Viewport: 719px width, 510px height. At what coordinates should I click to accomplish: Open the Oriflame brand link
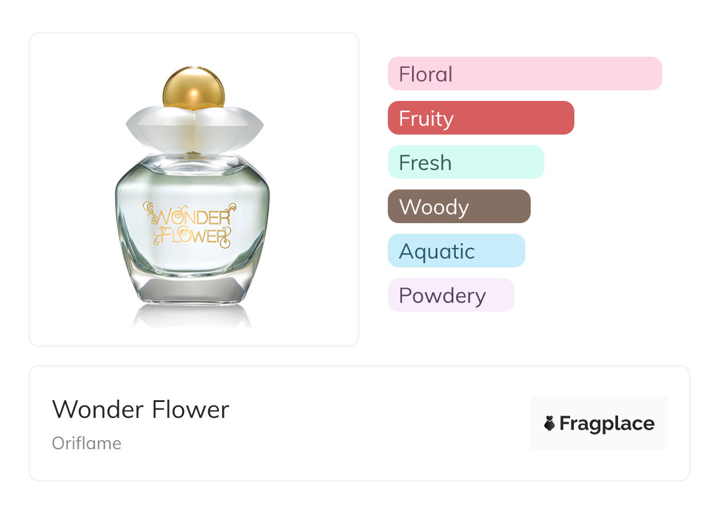pos(87,443)
